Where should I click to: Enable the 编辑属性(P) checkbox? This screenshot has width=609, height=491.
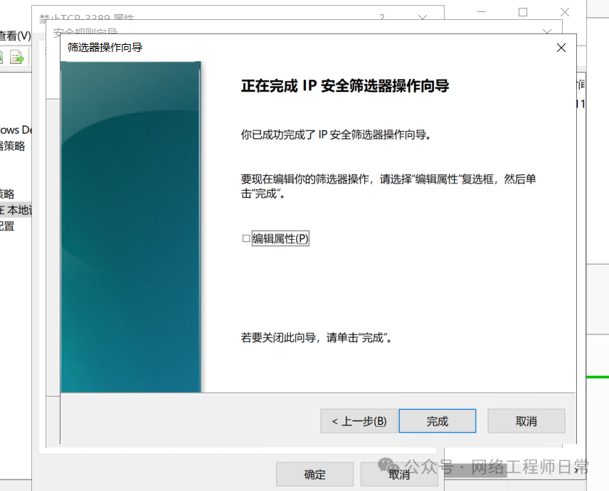click(246, 239)
